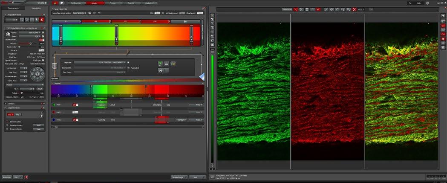Viewport: 447px width, 183px height.
Task: Toggle the PMT 1 ON switch
Action: [x=75, y=105]
